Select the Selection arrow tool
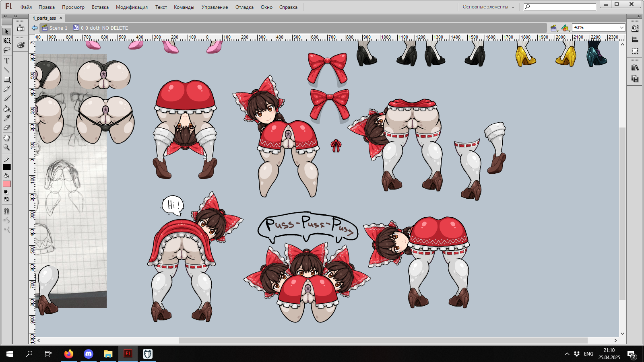The width and height of the screenshot is (644, 362). tap(7, 31)
